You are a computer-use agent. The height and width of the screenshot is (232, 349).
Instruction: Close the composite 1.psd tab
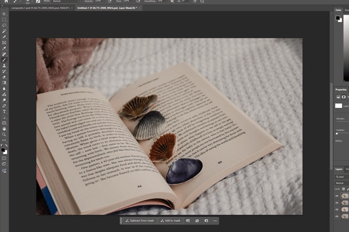pos(72,8)
